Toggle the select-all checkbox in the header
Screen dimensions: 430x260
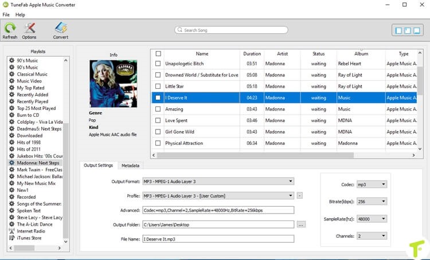coord(158,54)
